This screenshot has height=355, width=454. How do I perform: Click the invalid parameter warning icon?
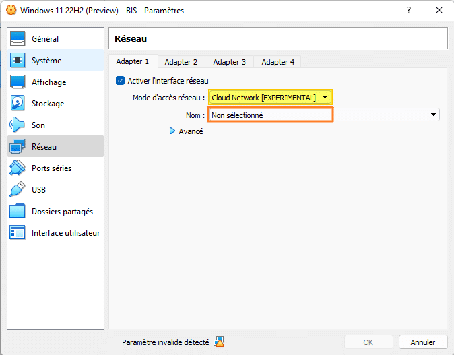219,342
